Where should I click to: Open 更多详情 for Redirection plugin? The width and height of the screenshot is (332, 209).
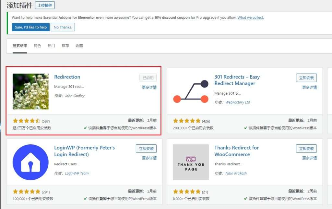[149, 88]
